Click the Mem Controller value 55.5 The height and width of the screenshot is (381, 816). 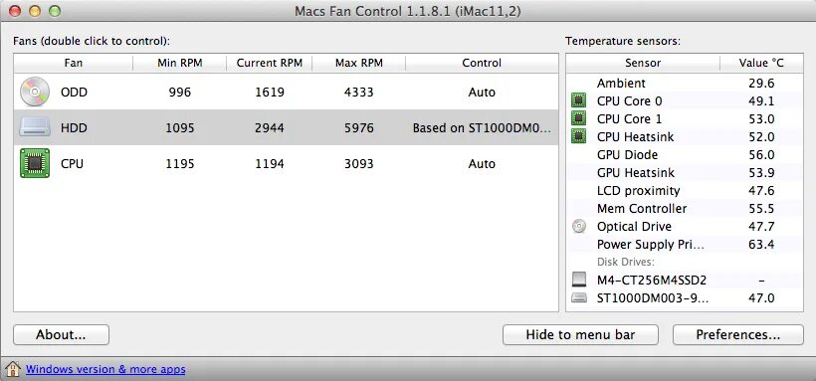click(x=761, y=209)
